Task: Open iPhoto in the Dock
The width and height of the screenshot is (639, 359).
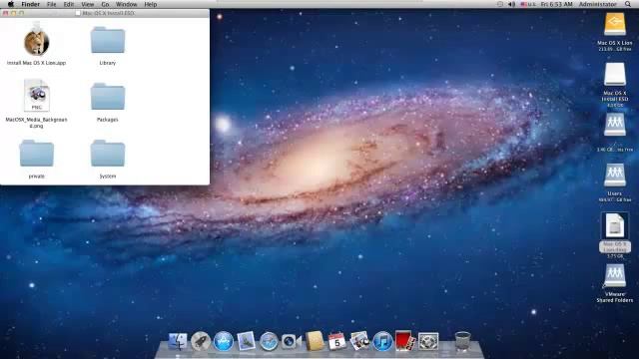Action: pos(359,341)
